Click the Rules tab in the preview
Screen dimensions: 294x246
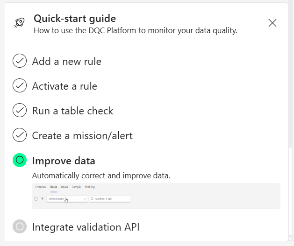(53, 187)
